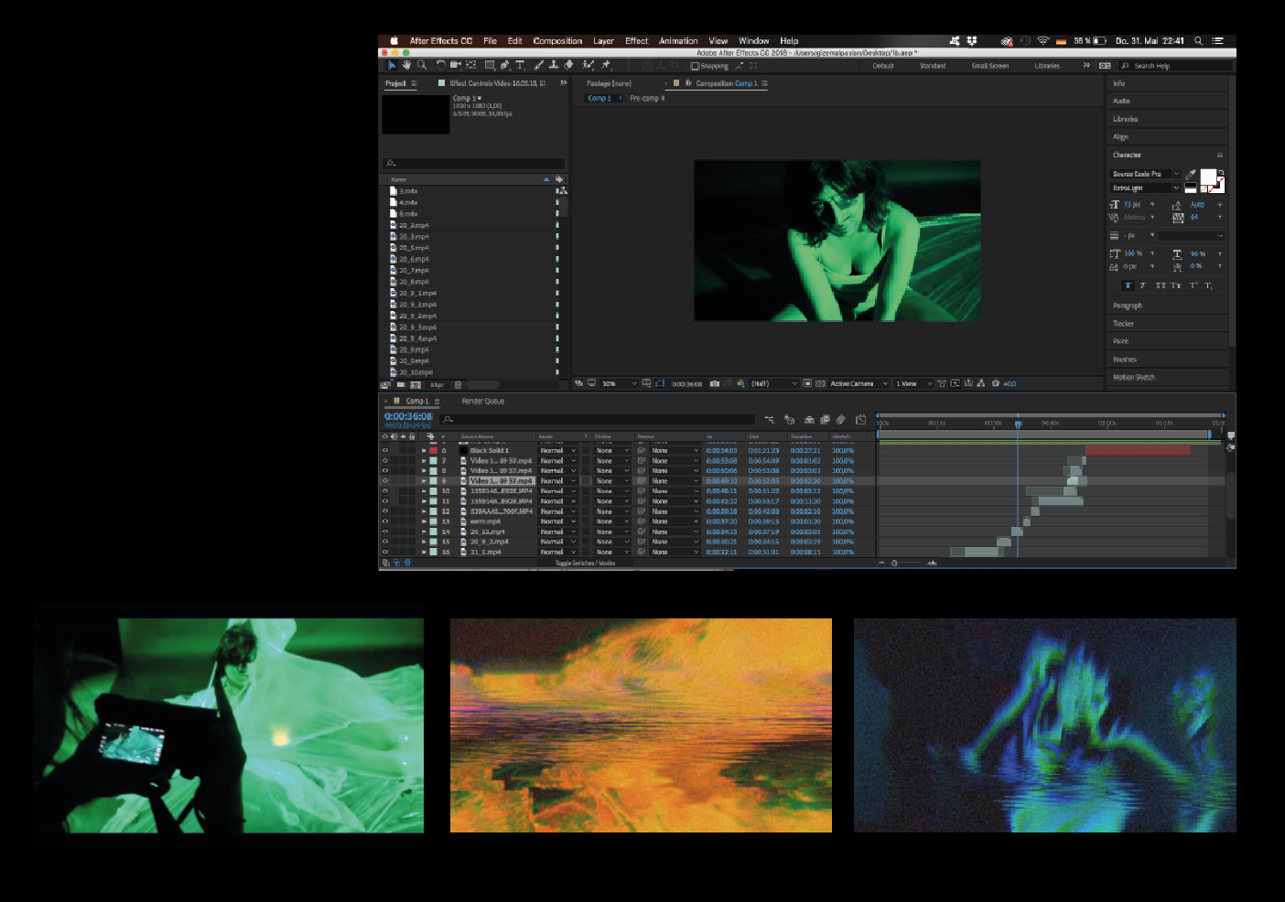Click the red label swatch of layer 6

[433, 450]
